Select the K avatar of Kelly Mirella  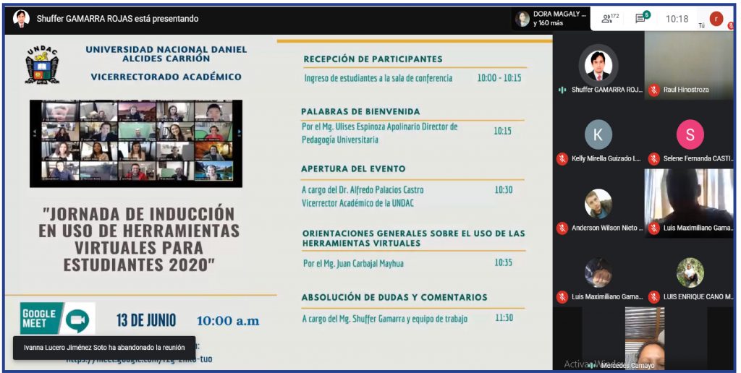[598, 134]
